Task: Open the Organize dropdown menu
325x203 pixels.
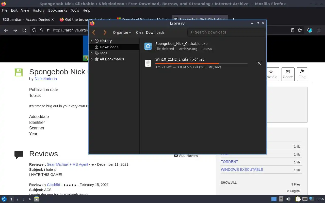Action: (122, 32)
